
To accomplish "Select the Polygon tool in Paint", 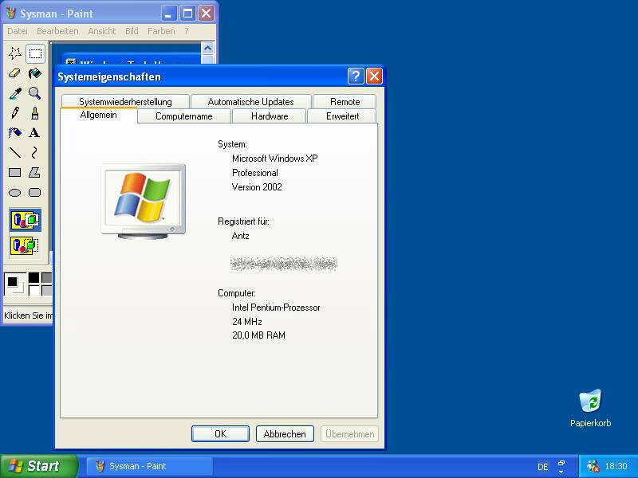I will point(35,173).
